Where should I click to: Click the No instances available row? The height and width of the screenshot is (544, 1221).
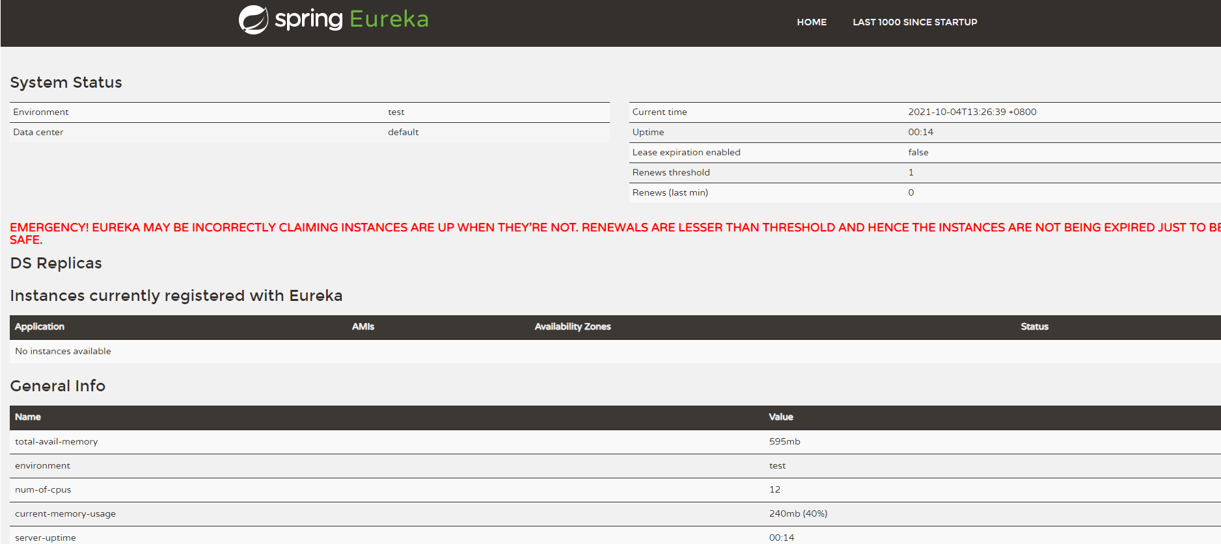[63, 351]
